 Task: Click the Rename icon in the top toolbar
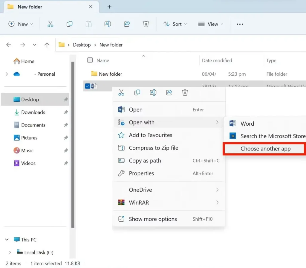(x=108, y=24)
